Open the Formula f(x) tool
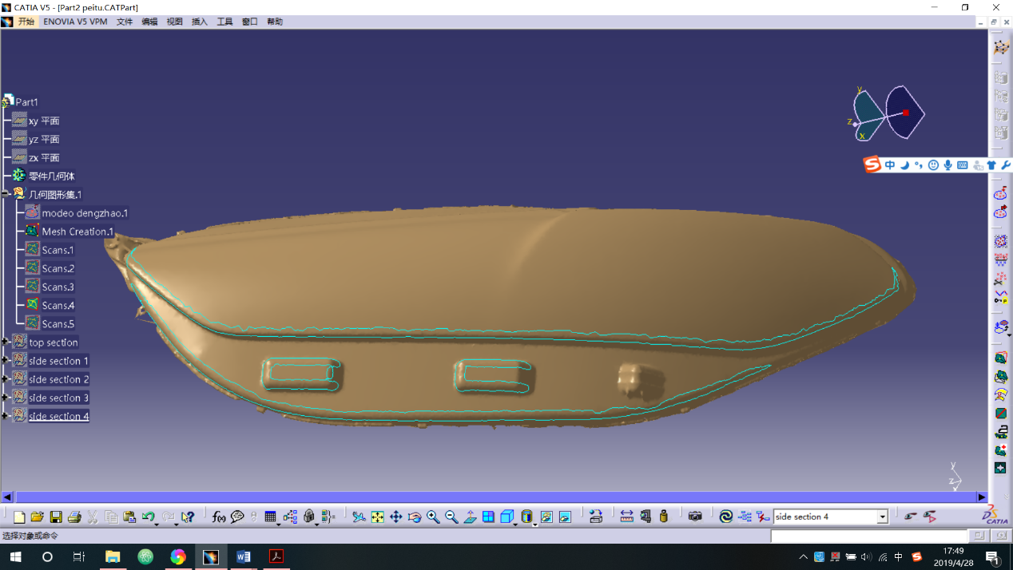Image resolution: width=1013 pixels, height=570 pixels. tap(219, 517)
